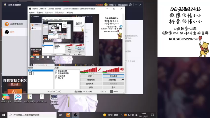Open the weather widget showing 30°C
210x118 pixels.
pos(111,115)
